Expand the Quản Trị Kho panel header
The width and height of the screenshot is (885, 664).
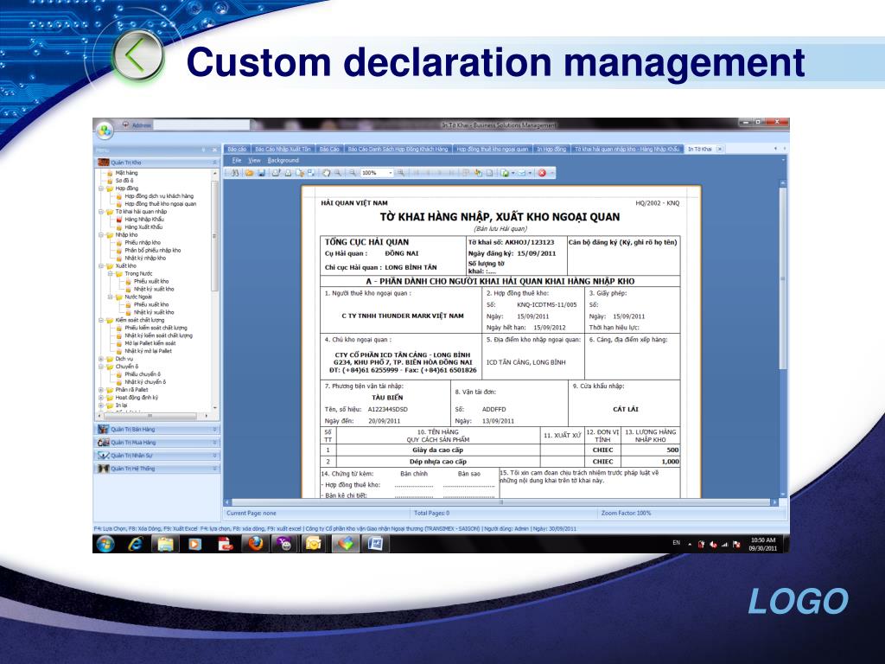[x=157, y=163]
